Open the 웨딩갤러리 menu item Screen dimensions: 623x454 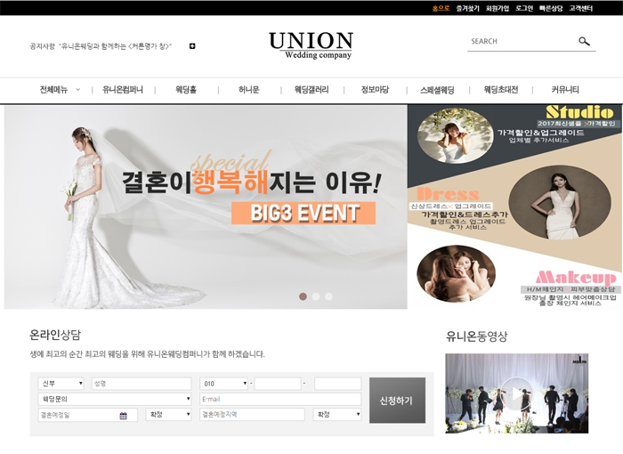[x=311, y=90]
